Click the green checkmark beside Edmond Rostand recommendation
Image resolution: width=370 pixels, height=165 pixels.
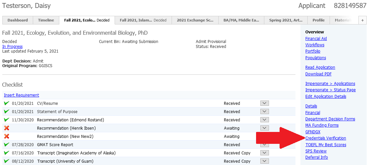click(7, 120)
